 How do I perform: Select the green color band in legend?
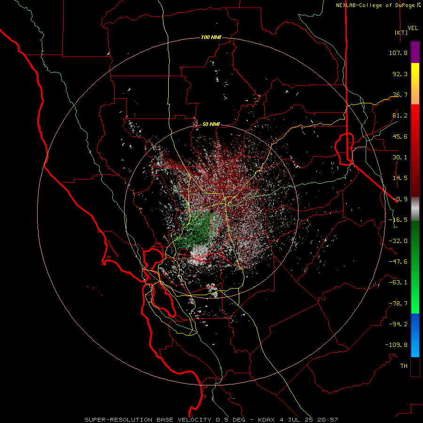click(x=415, y=267)
